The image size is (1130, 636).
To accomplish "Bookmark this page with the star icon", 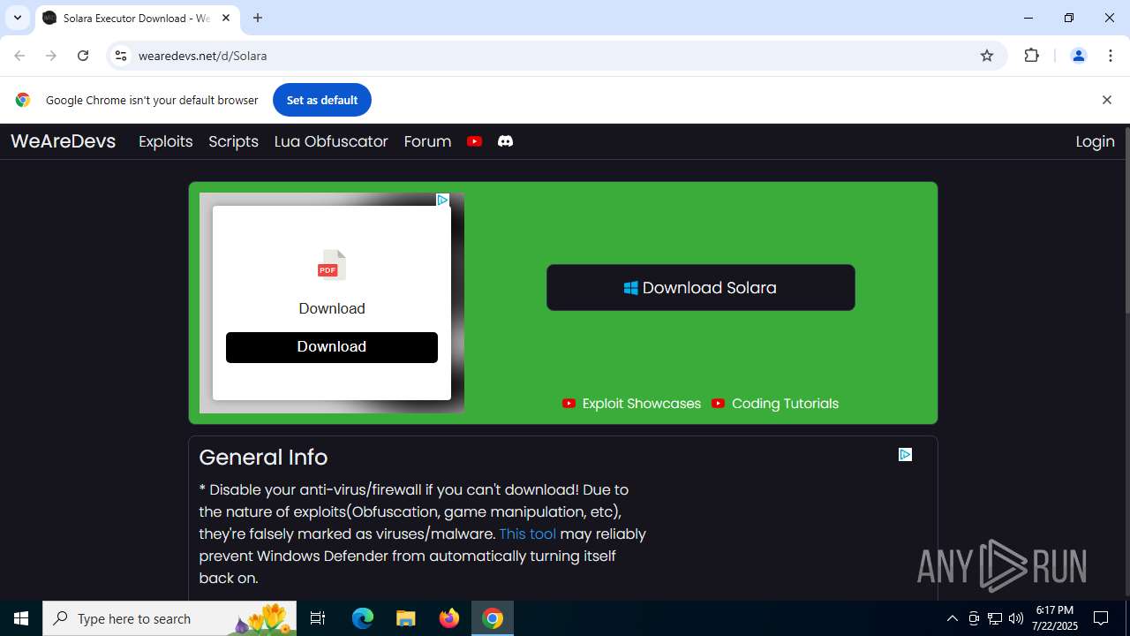I will 987,56.
